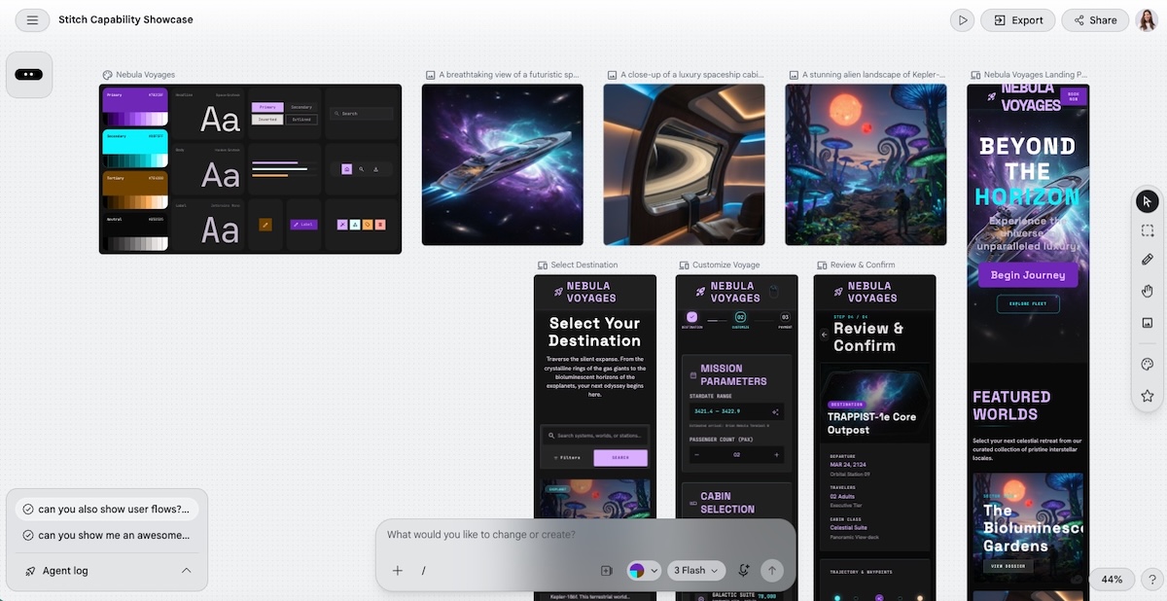Viewport: 1167px width, 601px height.
Task: Click the microphone voice input icon
Action: tap(744, 571)
